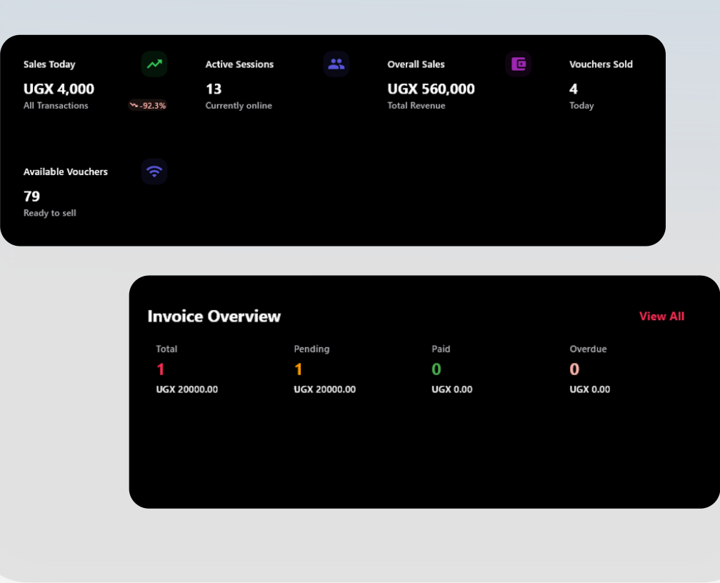Click the Available Vouchers wifi icon

(x=154, y=171)
